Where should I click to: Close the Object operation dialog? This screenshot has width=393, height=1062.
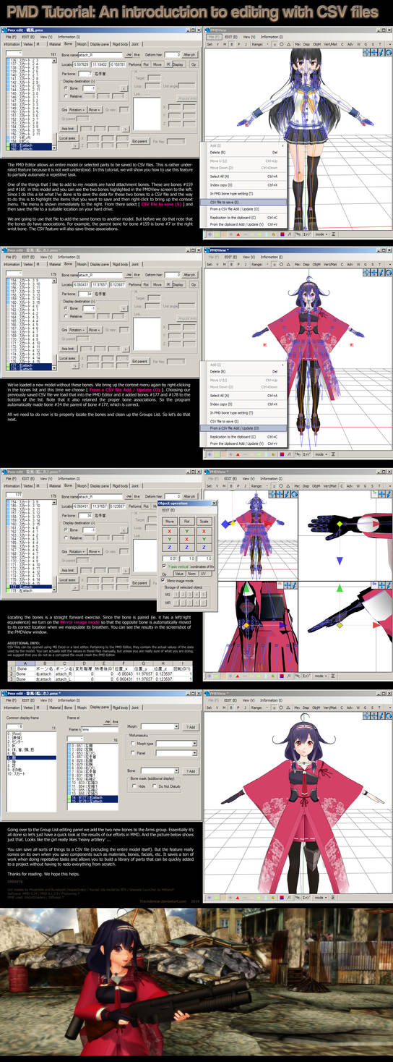coord(214,504)
